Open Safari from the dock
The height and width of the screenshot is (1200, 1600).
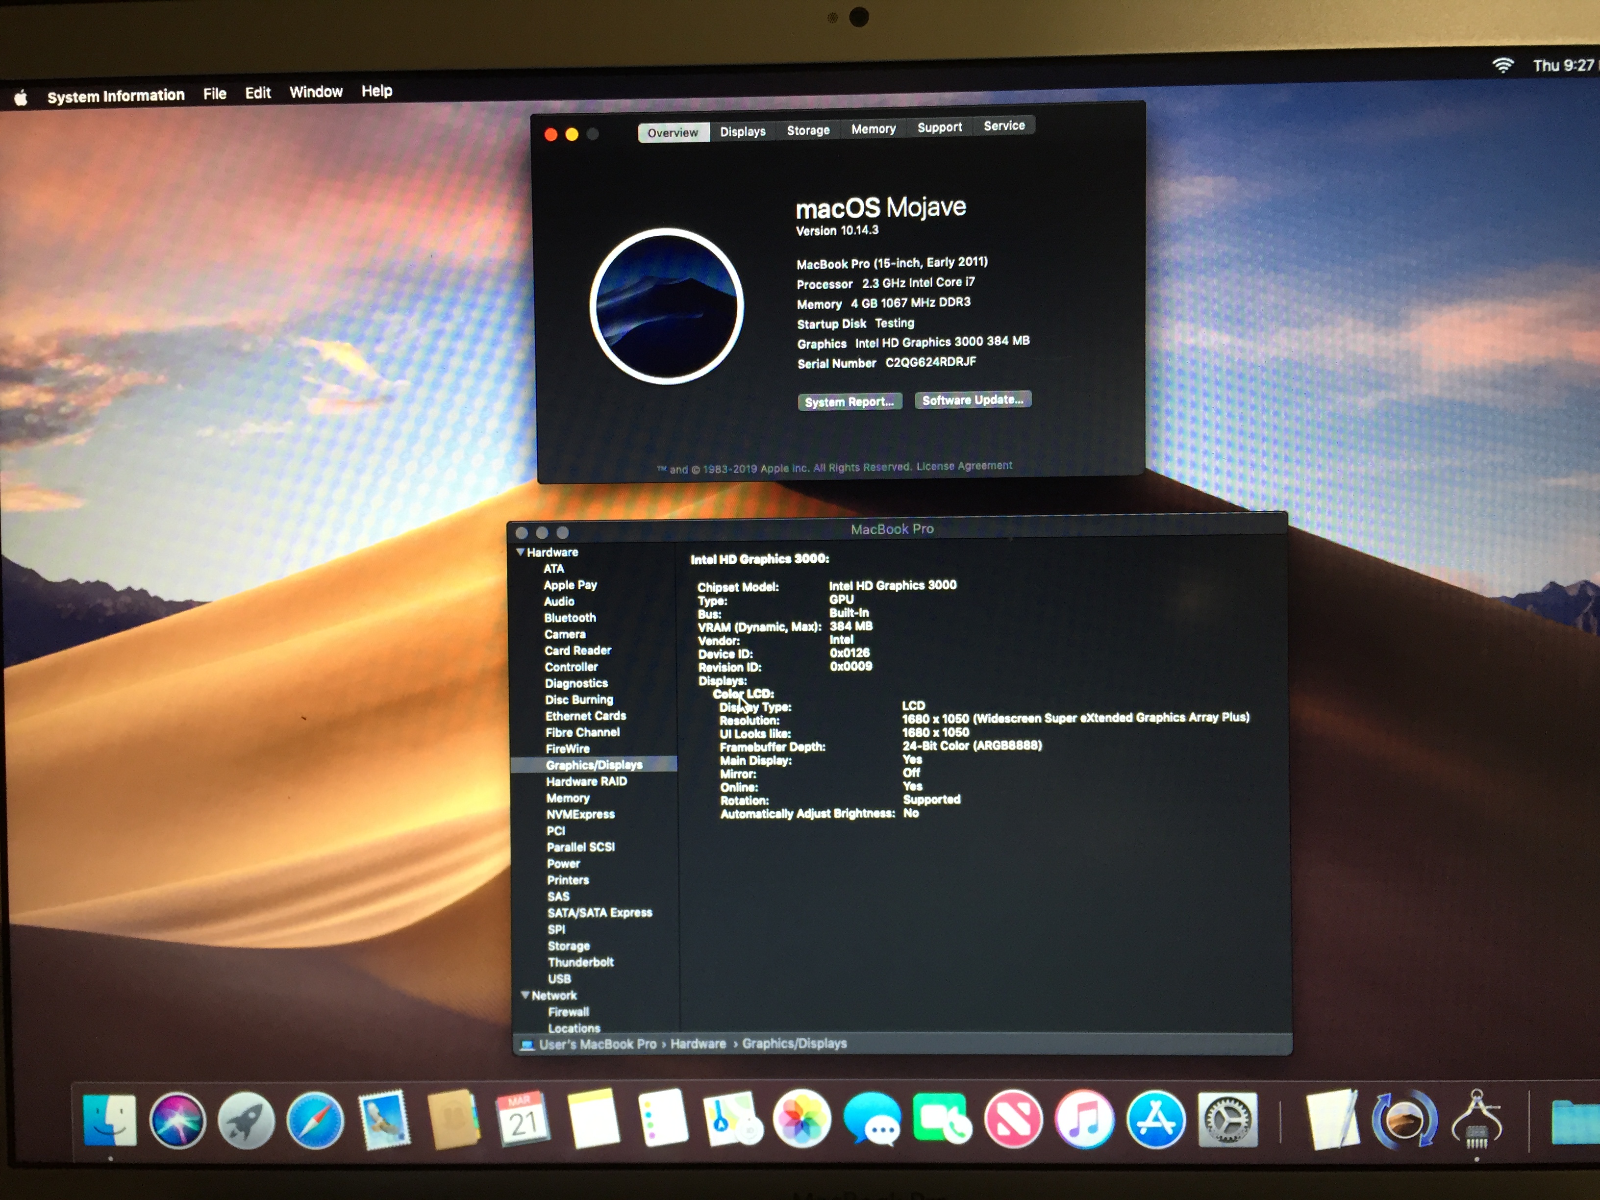[315, 1121]
